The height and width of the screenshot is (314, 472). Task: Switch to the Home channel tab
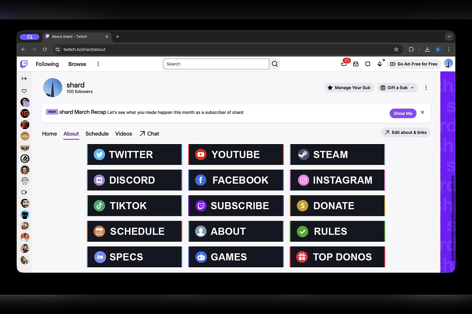coord(50,134)
